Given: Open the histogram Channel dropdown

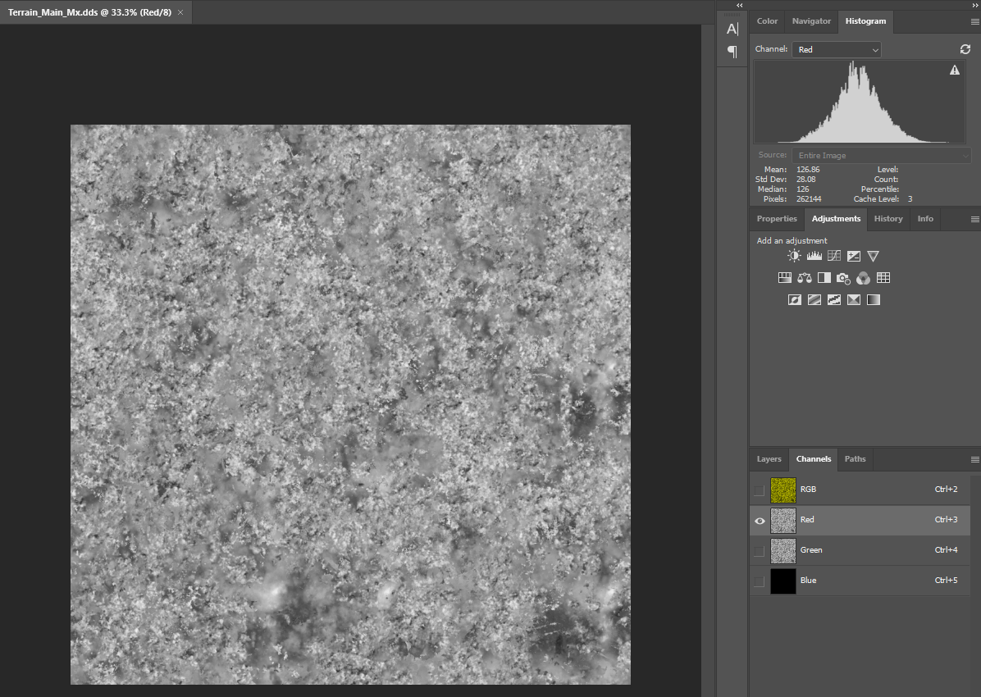Looking at the screenshot, I should pyautogui.click(x=837, y=49).
